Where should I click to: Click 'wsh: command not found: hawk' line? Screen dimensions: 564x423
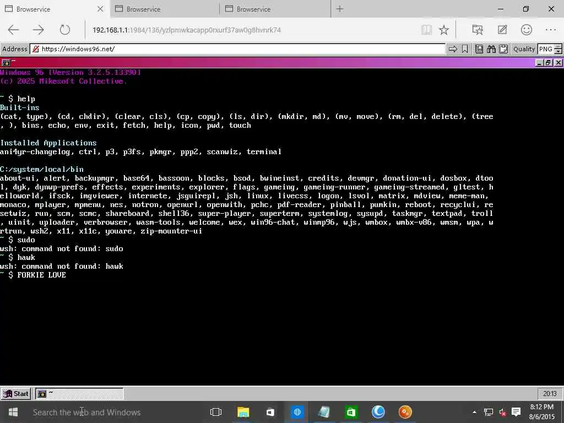click(62, 266)
